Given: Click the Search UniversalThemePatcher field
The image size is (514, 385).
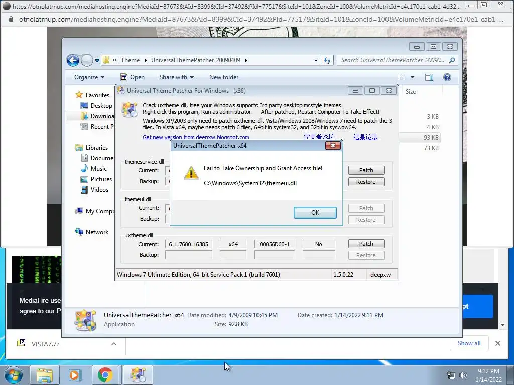Looking at the screenshot, I should 393,60.
